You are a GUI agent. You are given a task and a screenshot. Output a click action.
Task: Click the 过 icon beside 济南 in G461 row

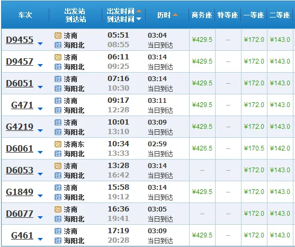[58, 231]
